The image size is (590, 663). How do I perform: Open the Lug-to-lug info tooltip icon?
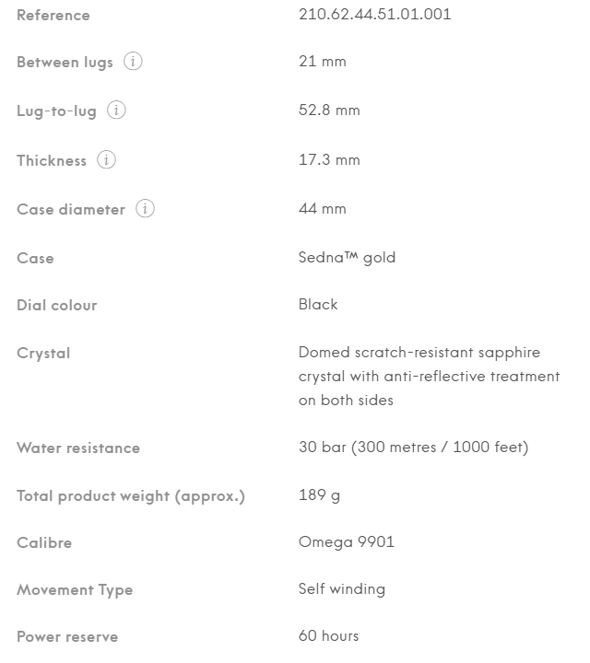pyautogui.click(x=116, y=110)
